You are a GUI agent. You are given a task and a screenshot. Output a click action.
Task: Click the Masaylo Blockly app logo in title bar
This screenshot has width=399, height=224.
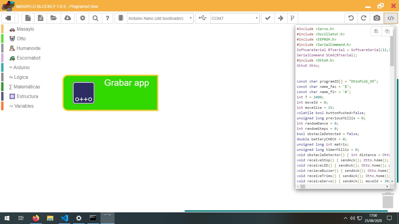8,6
